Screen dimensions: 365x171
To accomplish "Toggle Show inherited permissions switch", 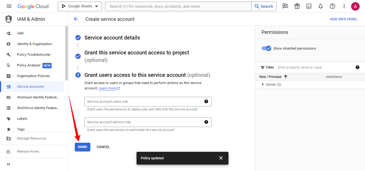I will (x=266, y=48).
